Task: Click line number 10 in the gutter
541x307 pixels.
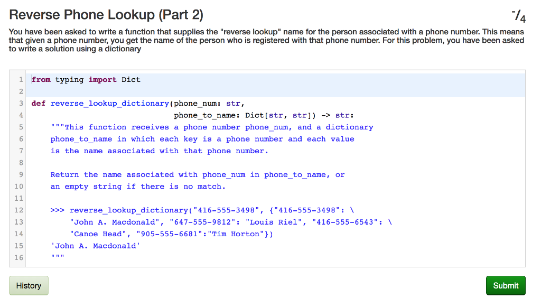Action: point(18,186)
